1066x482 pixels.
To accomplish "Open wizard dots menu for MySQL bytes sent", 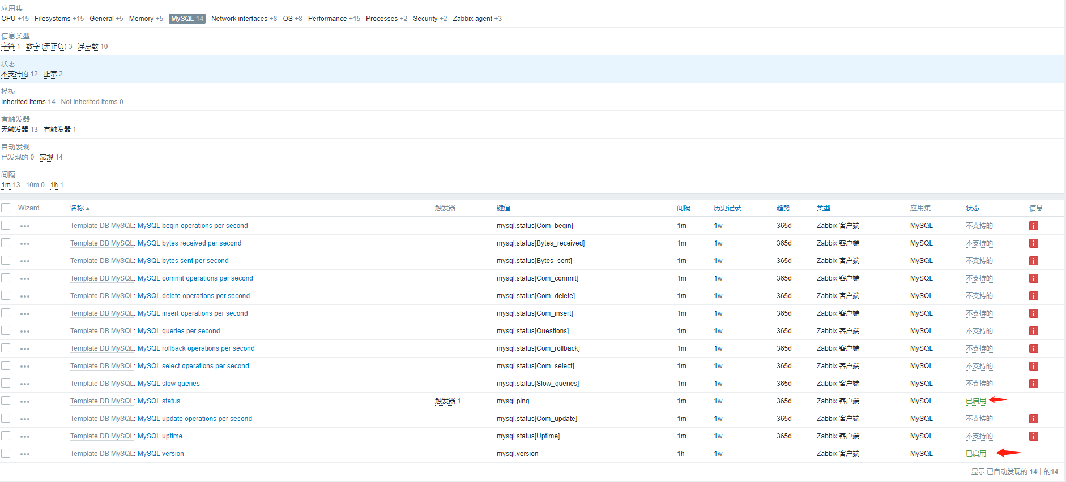I will 25,261.
